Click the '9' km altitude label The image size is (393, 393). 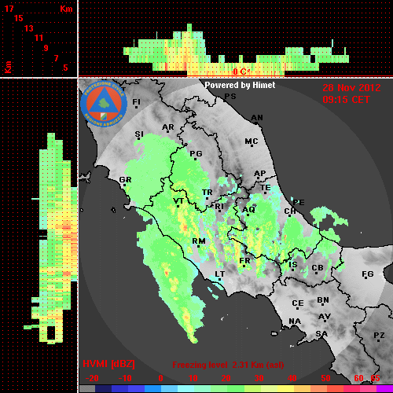tap(46, 48)
